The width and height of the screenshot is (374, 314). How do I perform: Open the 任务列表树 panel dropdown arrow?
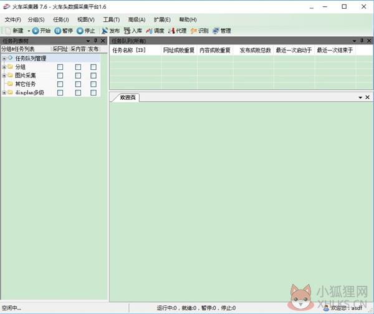pos(88,41)
